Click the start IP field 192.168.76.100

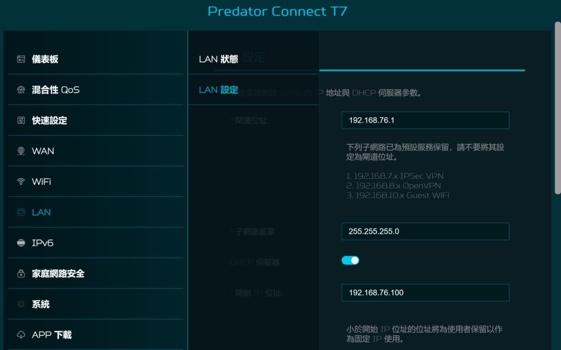(x=425, y=293)
